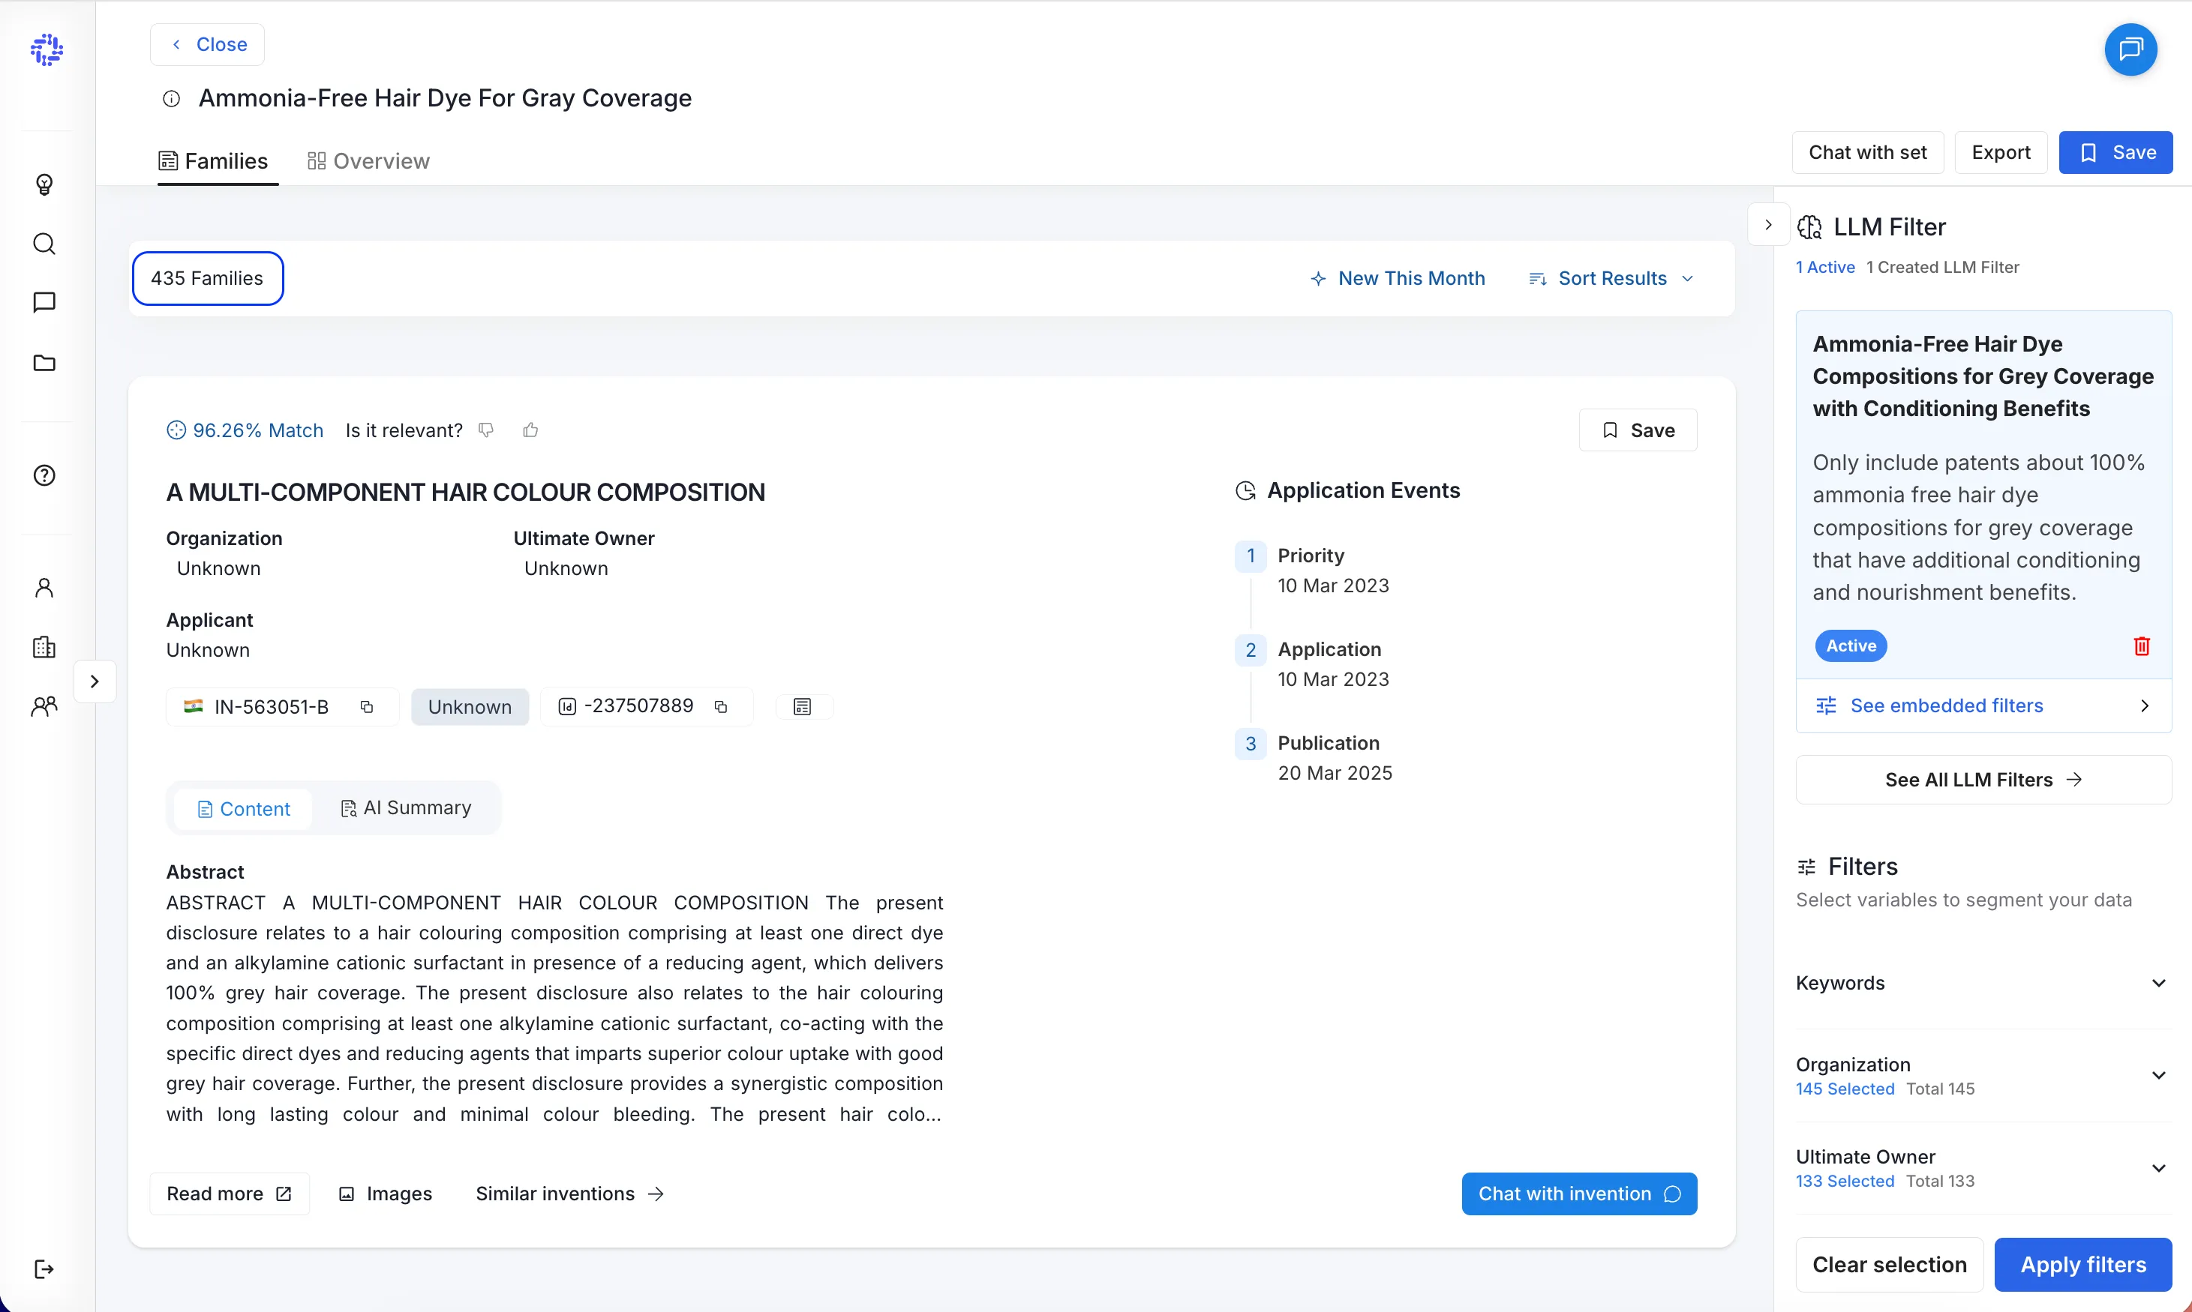Open the organization building sidebar icon

(x=44, y=647)
